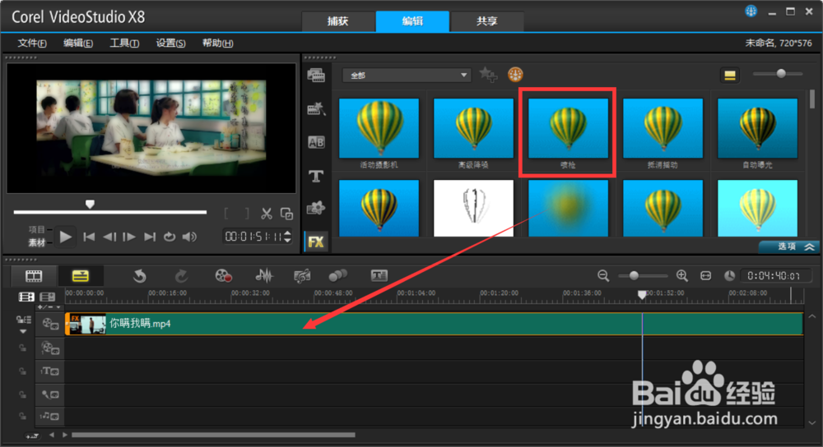Open the Title (T) library
The image size is (823, 447).
[x=316, y=176]
